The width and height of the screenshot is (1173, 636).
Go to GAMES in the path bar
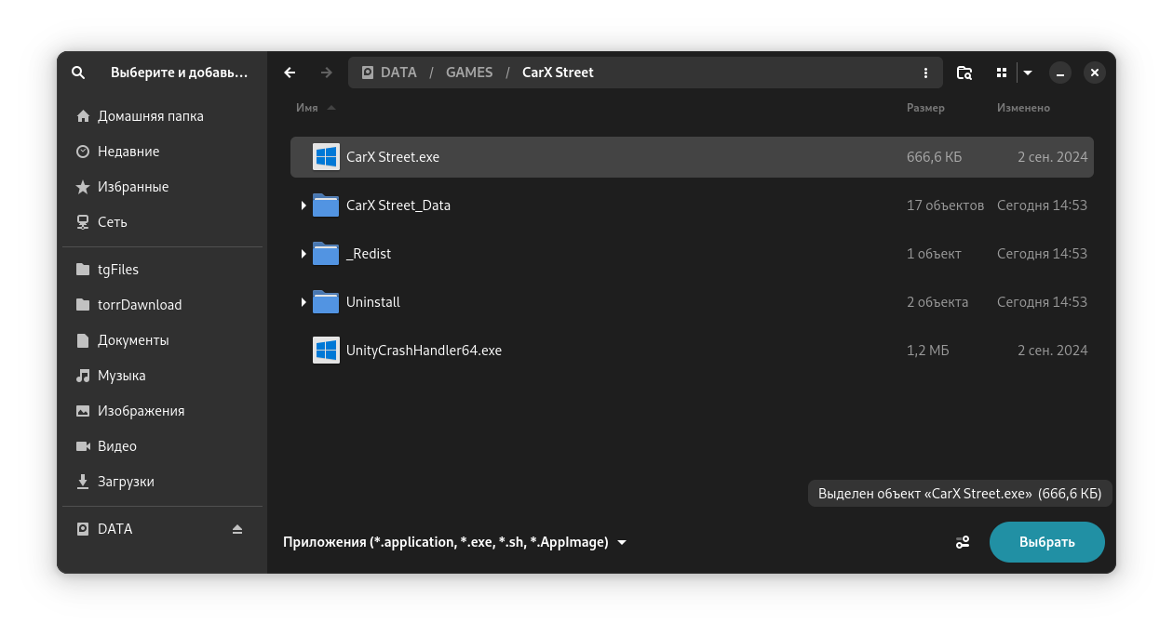[x=469, y=73]
